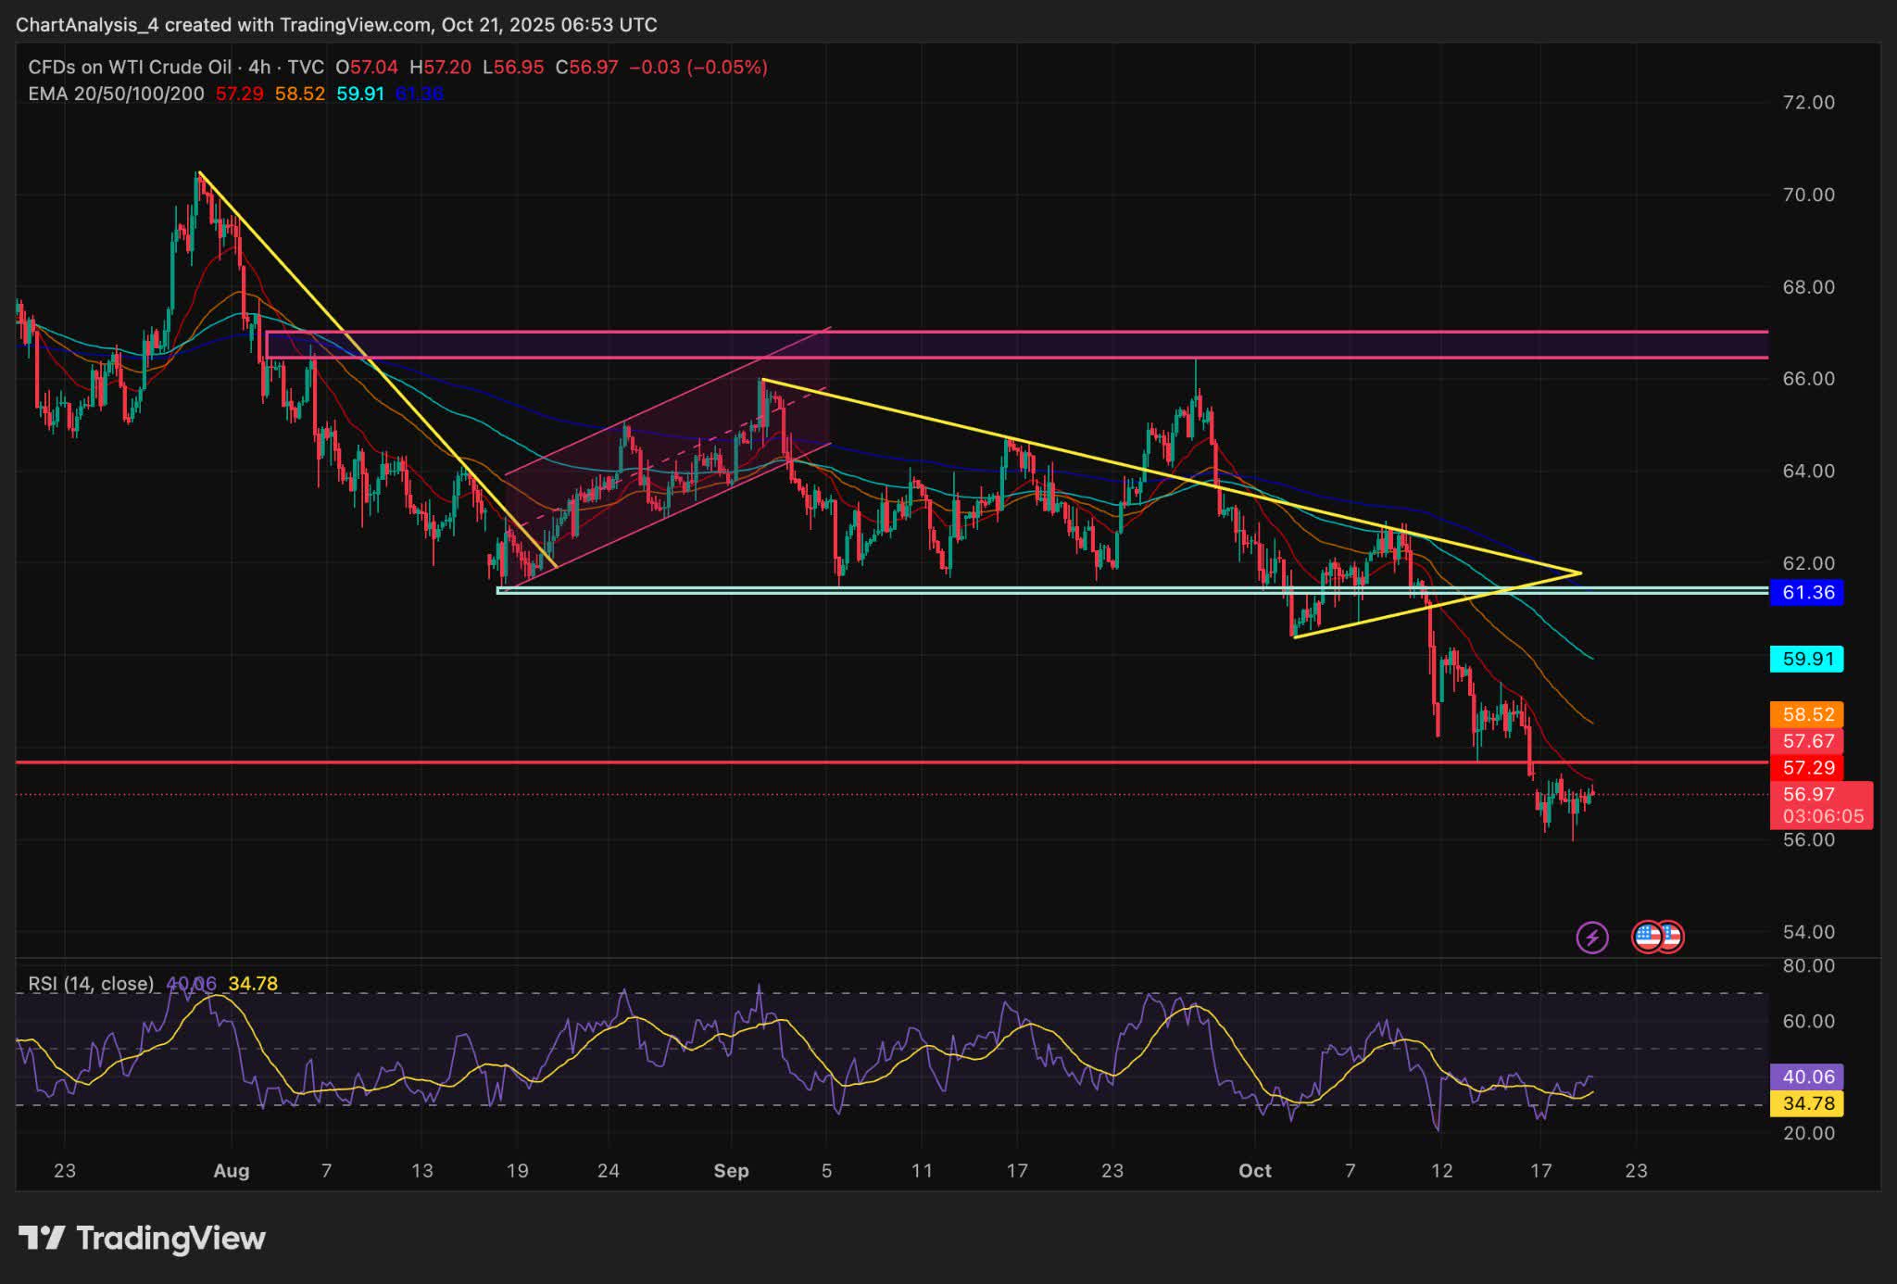This screenshot has width=1897, height=1284.
Task: Click the 'Aug' label on the time axis
Action: coord(232,1171)
